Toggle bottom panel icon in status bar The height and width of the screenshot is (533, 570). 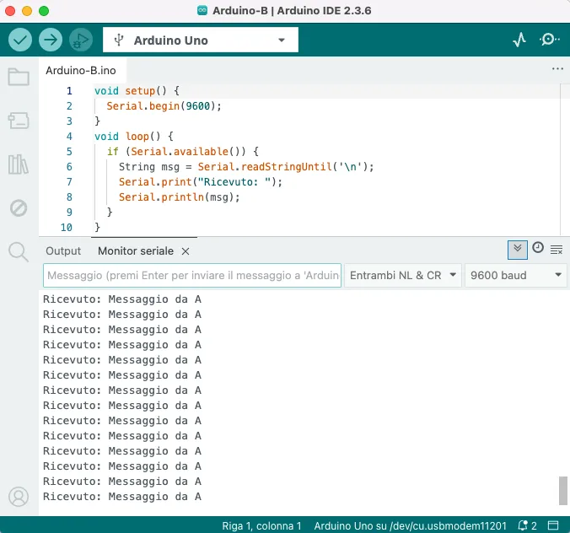coord(553,525)
